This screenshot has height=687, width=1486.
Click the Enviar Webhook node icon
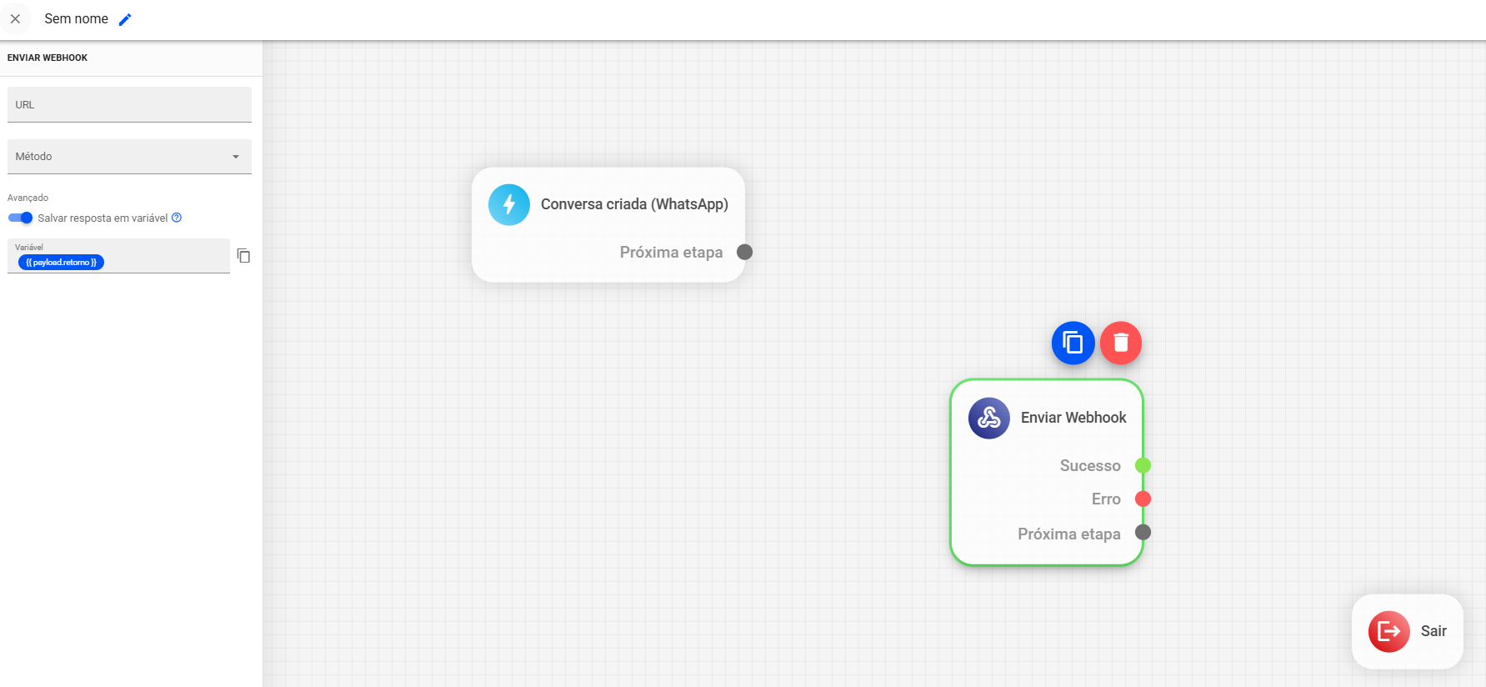(x=989, y=418)
